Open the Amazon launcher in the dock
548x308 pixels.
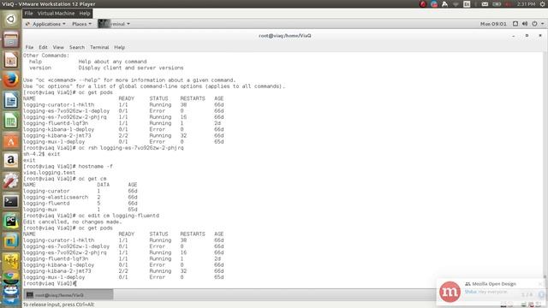pyautogui.click(x=10, y=161)
